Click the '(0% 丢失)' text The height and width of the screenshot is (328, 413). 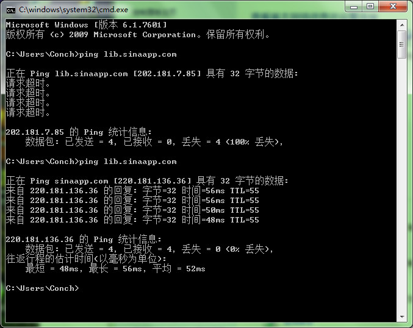click(247, 249)
